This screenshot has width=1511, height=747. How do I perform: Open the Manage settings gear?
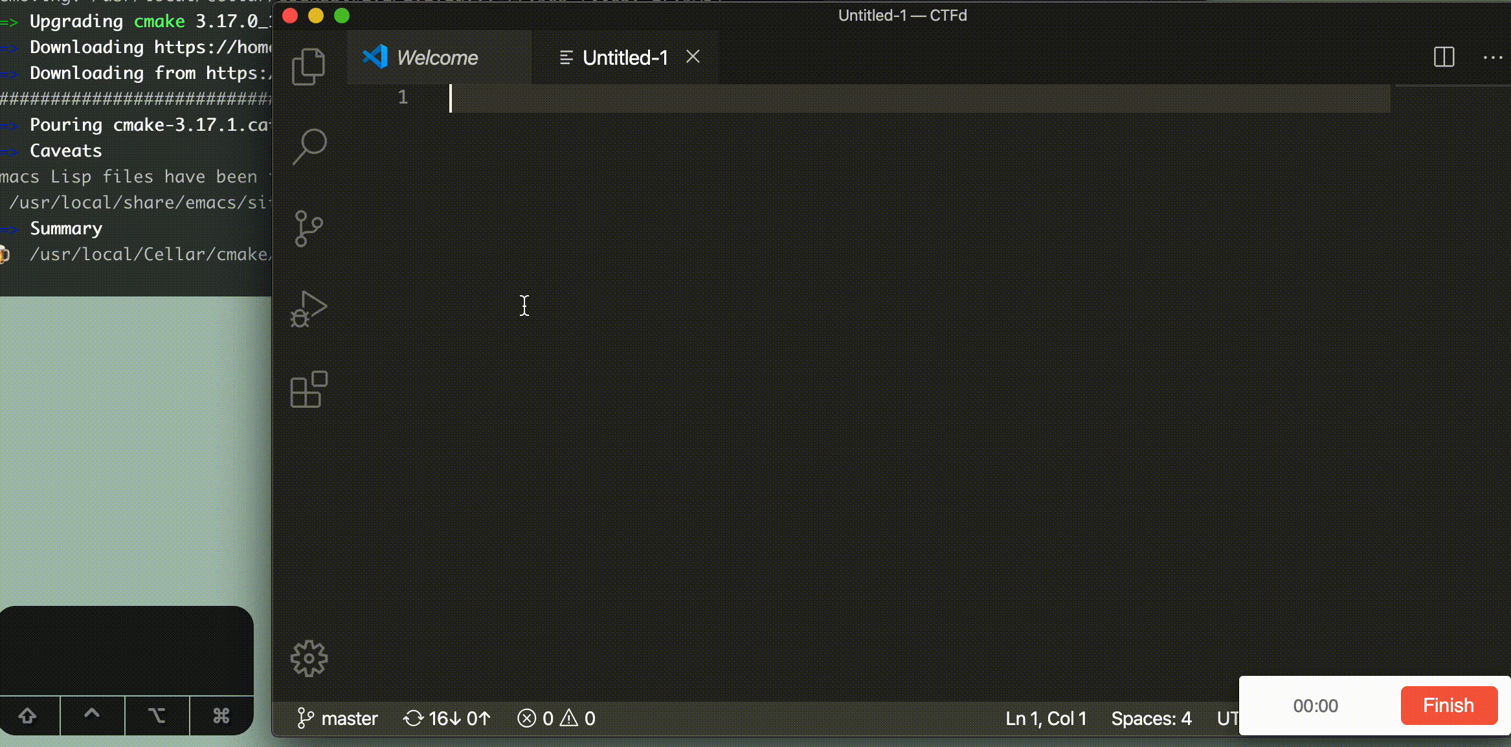pyautogui.click(x=309, y=658)
